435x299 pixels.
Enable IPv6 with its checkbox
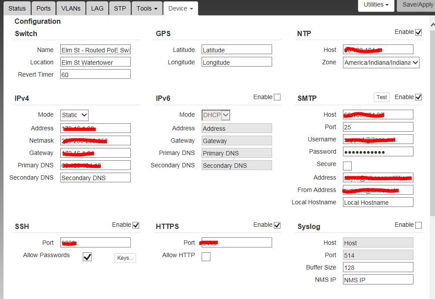point(277,97)
